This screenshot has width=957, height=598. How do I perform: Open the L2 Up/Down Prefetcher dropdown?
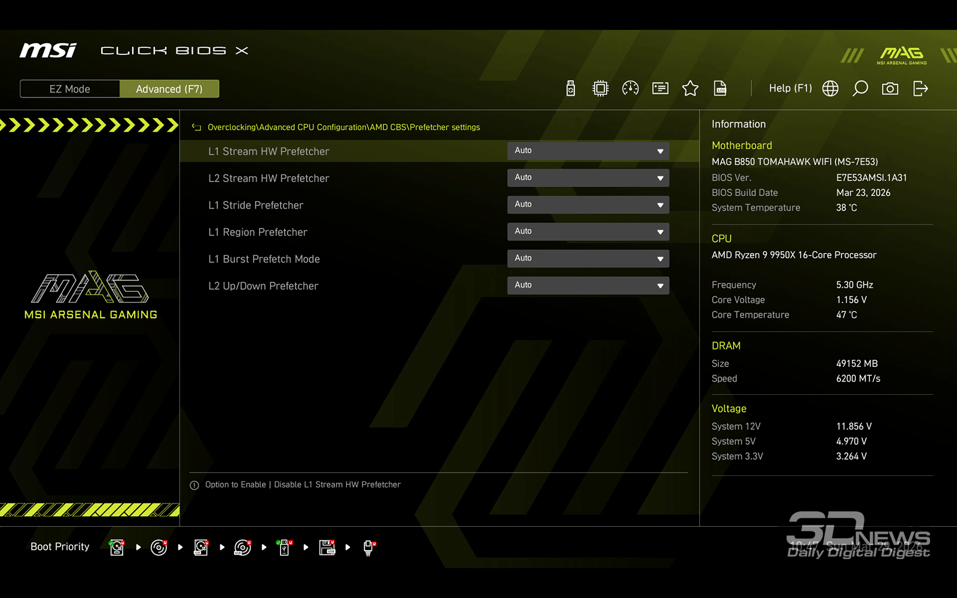point(588,285)
